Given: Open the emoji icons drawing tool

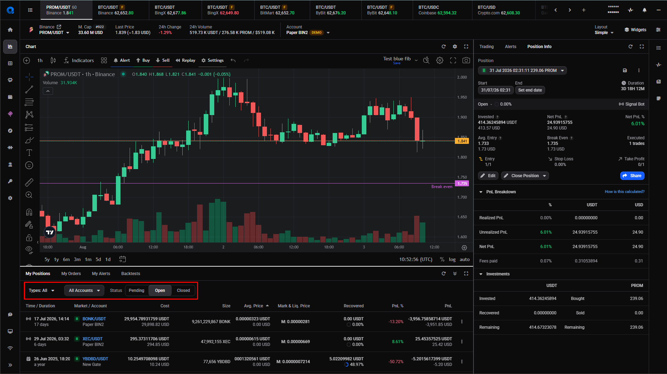Looking at the screenshot, I should pos(29,165).
